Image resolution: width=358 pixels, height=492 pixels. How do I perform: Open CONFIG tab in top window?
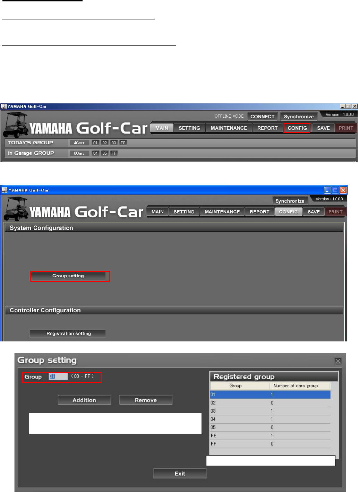(x=297, y=128)
